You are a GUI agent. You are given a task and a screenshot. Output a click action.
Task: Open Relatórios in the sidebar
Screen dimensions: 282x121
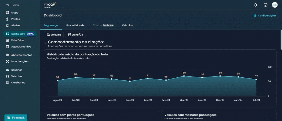[x=17, y=40]
